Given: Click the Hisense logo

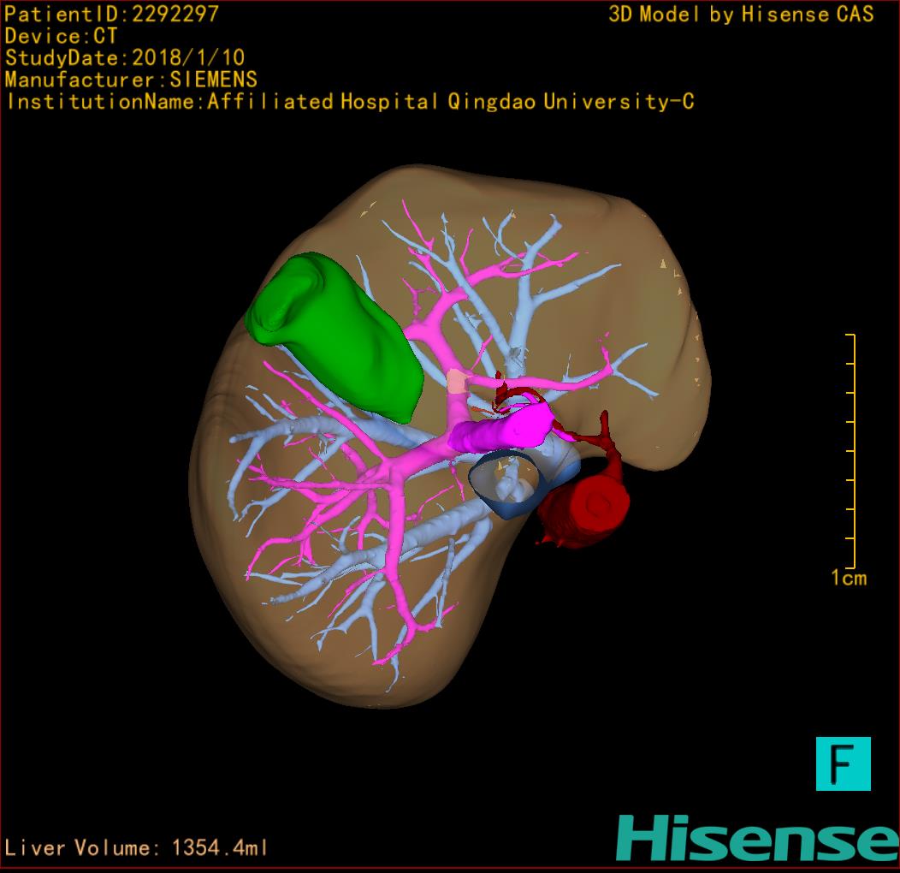Looking at the screenshot, I should 756,840.
